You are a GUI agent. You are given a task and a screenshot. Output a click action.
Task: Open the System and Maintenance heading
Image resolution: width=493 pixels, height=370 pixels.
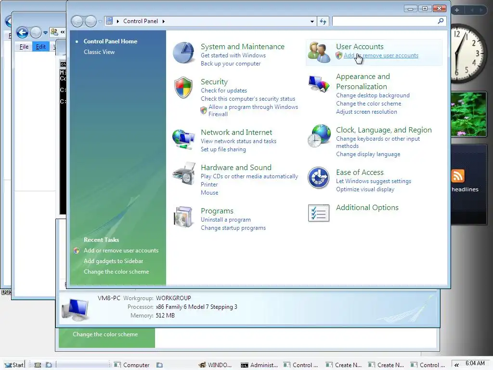(243, 47)
